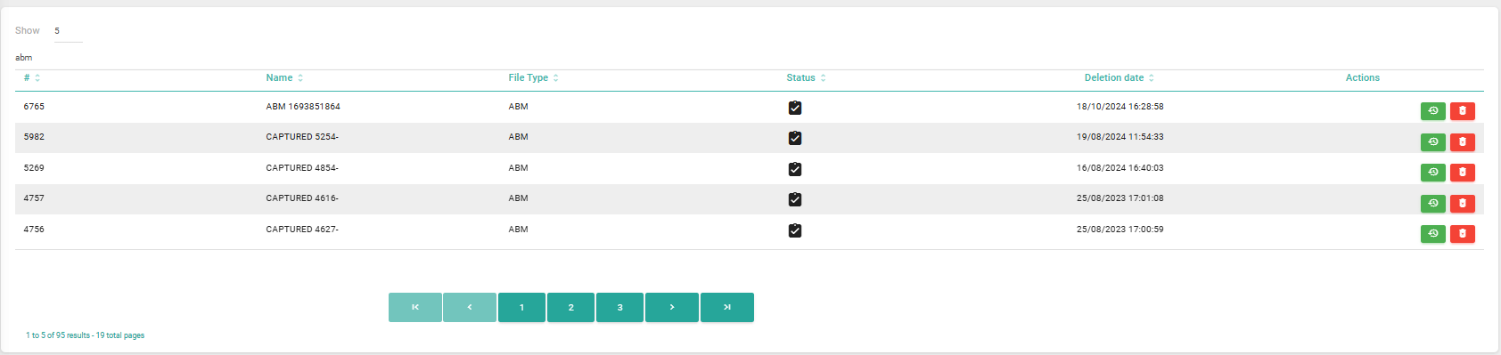1501x355 pixels.
Task: Click the Show rows count field
Action: pos(68,31)
